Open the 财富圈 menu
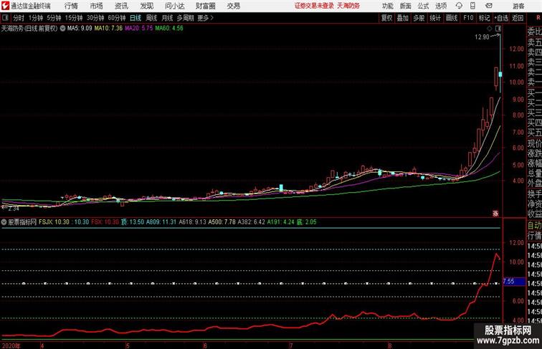 point(205,6)
